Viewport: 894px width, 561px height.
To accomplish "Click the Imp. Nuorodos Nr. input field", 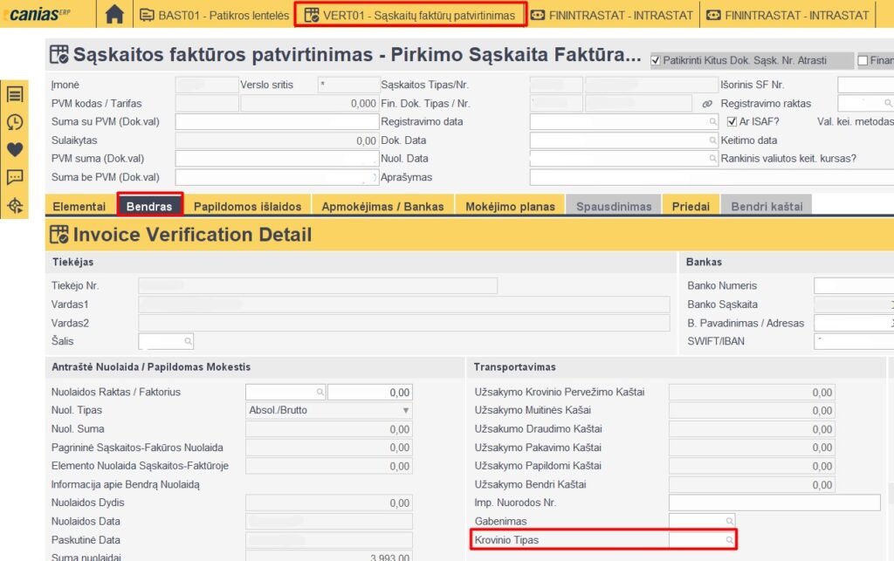I will coord(774,503).
